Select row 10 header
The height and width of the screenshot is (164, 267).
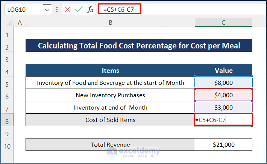click(7, 145)
